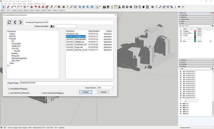Image resolution: width=214 pixels, height=129 pixels.
Task: Hide the Untagged tag visibility eye
Action: pyautogui.click(x=180, y=31)
